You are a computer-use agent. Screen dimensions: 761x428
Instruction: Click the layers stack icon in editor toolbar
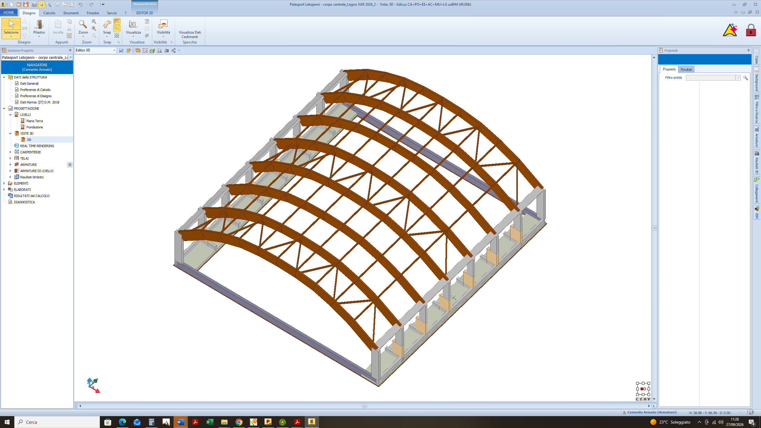pyautogui.click(x=129, y=51)
